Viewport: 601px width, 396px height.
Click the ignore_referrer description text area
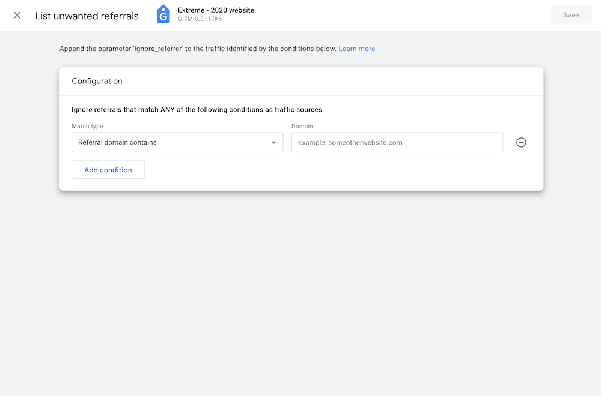(x=198, y=49)
